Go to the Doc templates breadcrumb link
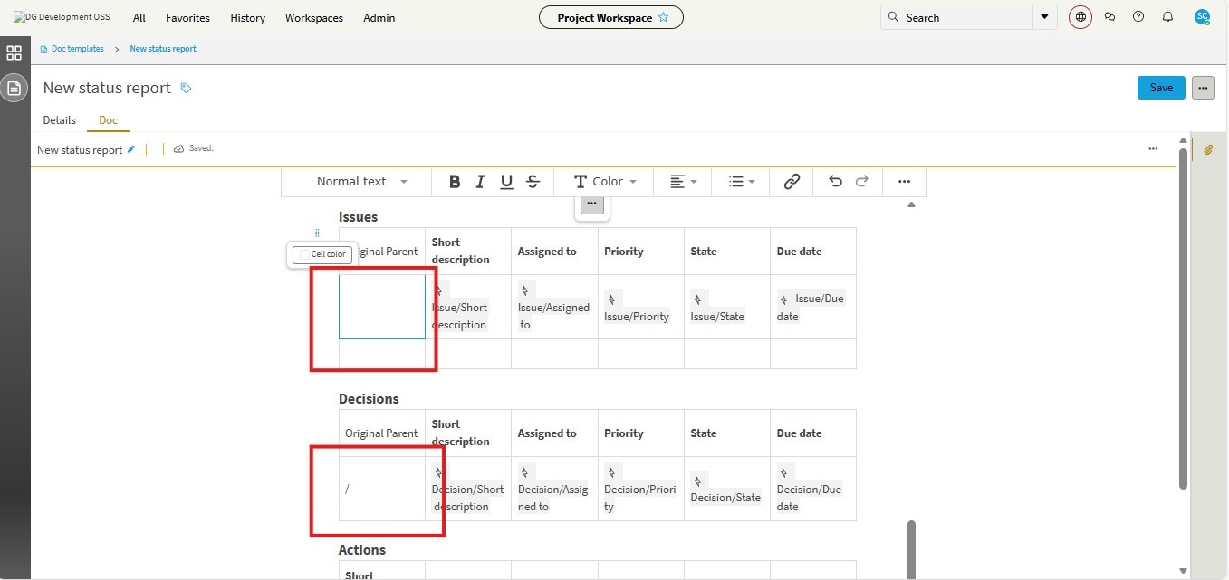Viewport: 1229px width, 580px height. 77,49
